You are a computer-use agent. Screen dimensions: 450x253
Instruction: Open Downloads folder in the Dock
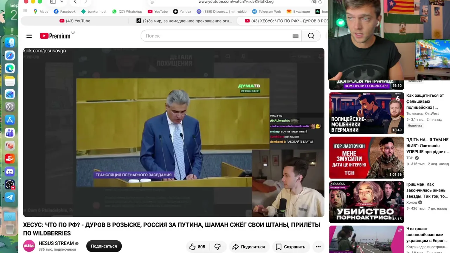pos(10,216)
